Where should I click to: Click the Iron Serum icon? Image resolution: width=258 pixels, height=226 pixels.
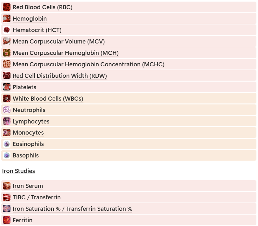pos(7,186)
